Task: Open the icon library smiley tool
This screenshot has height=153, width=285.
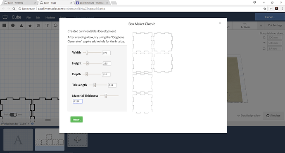Action: 55,25
